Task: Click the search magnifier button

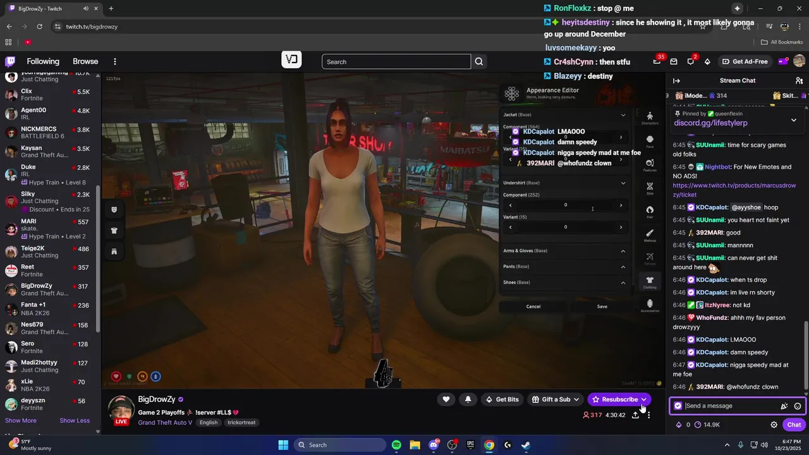Action: tap(479, 61)
